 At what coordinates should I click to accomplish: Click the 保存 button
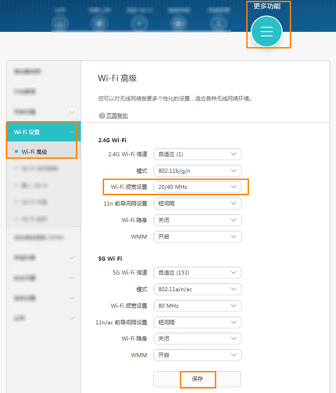[197, 379]
